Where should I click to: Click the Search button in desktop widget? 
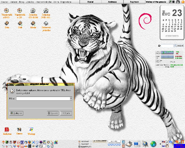click(179, 46)
